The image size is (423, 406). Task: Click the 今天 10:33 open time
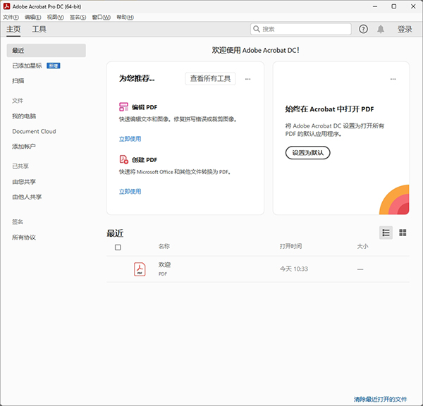click(294, 269)
